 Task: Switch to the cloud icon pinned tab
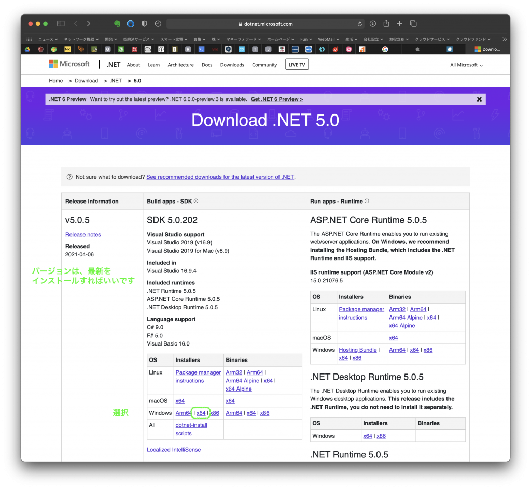point(148,49)
